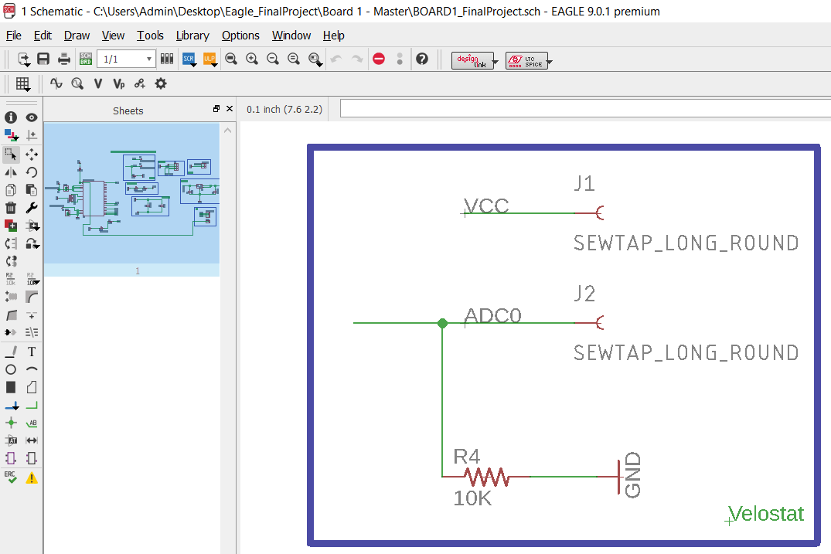Select the Arc drawing tool
Screen dimensions: 831x554
32,369
